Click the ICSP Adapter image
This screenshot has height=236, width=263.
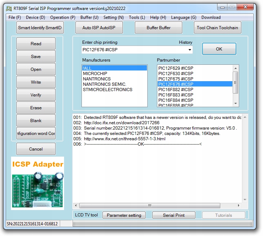[38, 183]
